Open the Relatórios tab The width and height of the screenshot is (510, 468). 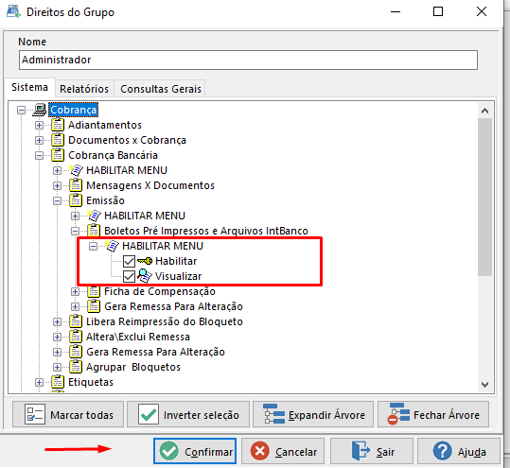[84, 89]
